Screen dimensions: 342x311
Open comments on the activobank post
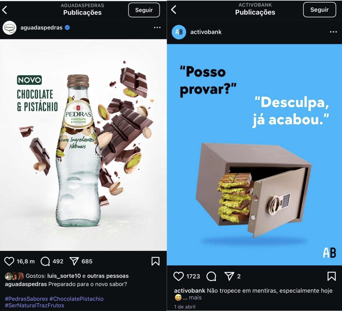pyautogui.click(x=211, y=276)
